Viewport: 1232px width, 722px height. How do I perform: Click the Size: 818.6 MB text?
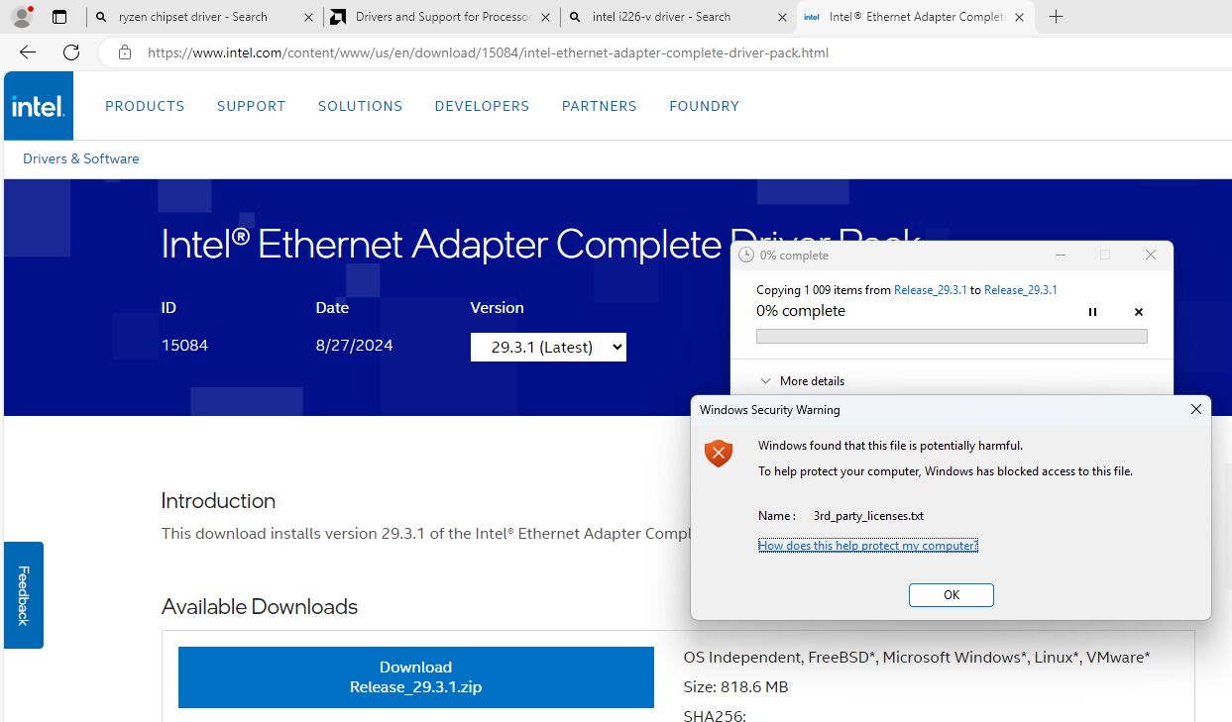point(736,687)
